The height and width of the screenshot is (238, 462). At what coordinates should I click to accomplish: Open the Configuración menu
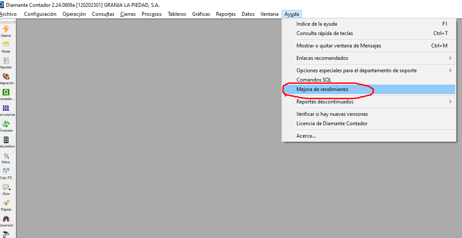[x=40, y=14]
